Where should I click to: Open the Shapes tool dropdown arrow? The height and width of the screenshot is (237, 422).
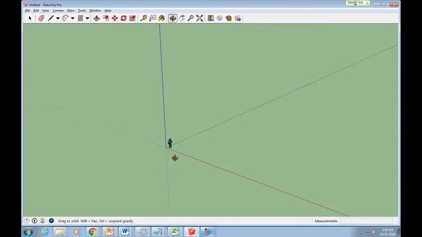[87, 18]
